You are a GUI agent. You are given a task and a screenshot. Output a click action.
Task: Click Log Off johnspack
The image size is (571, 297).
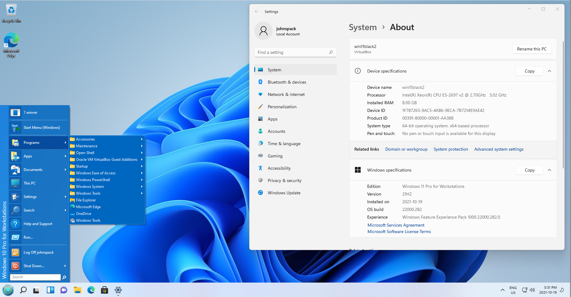click(x=38, y=252)
